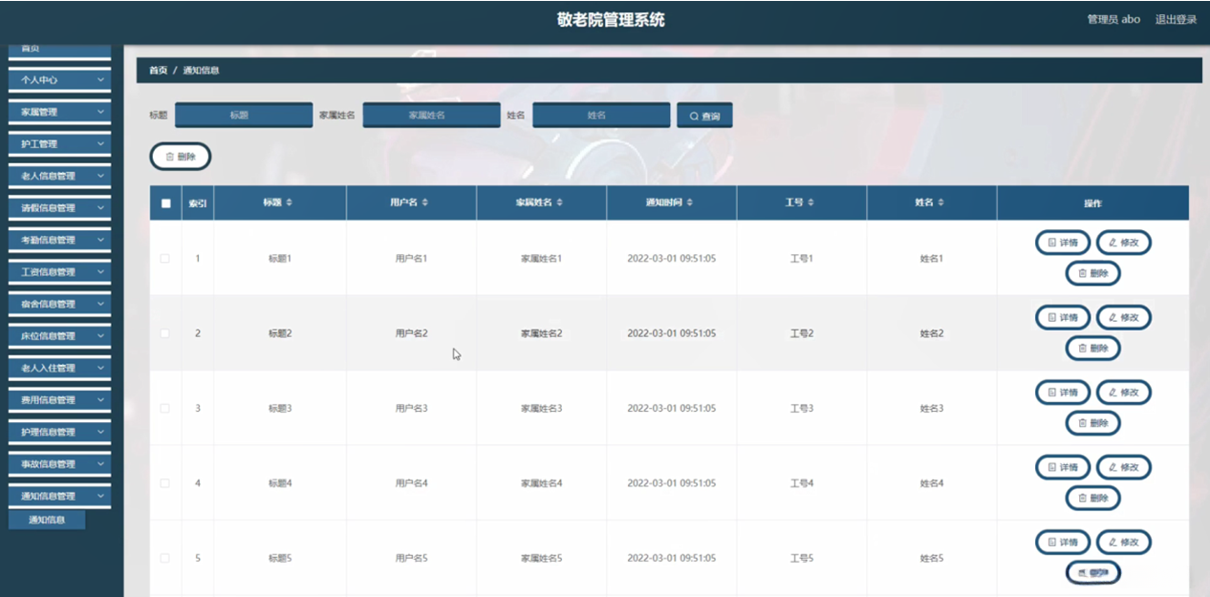1210x597 pixels.
Task: Select checkbox for row 标题4
Action: pyautogui.click(x=165, y=483)
